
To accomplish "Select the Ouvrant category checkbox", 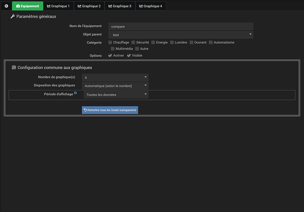I will pyautogui.click(x=192, y=43).
